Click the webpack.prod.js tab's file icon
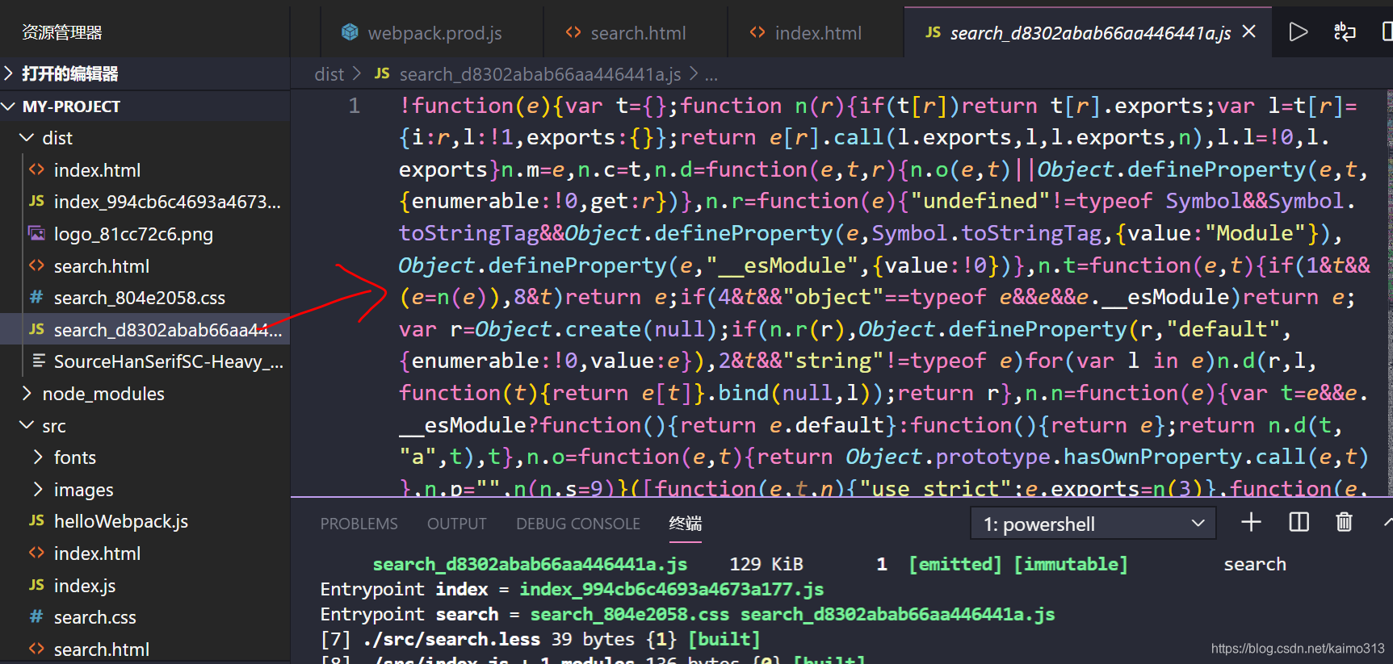The height and width of the screenshot is (664, 1393). pos(350,32)
